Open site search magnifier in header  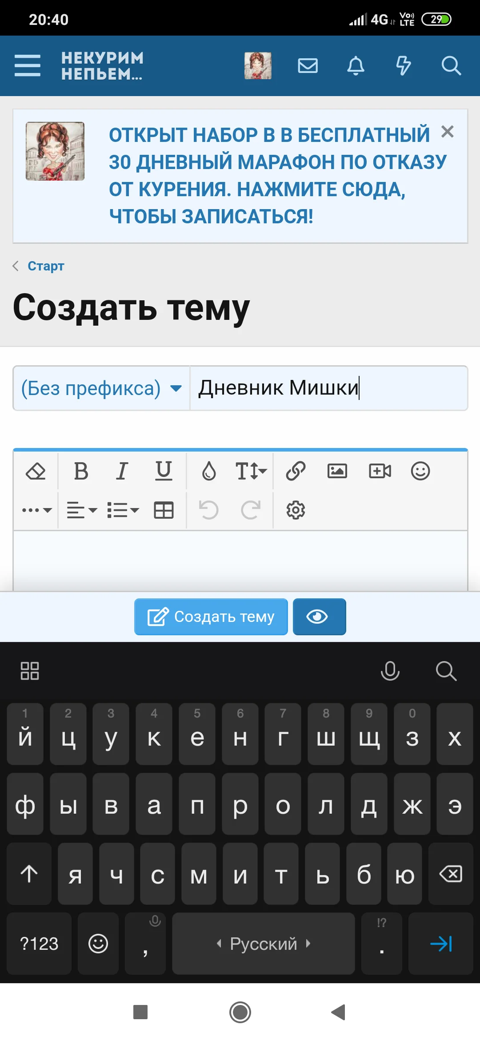click(451, 66)
